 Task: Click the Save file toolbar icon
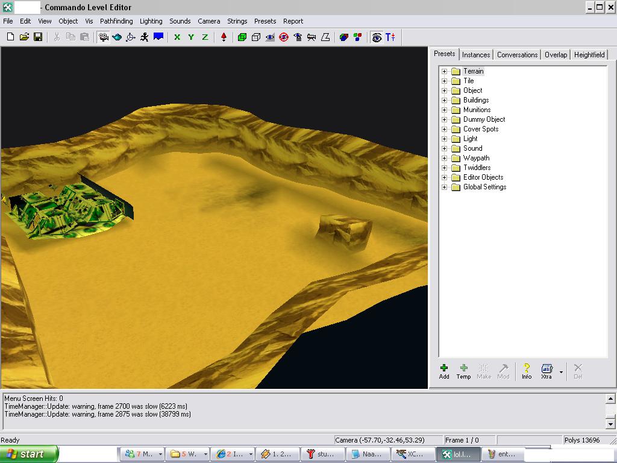(38, 37)
